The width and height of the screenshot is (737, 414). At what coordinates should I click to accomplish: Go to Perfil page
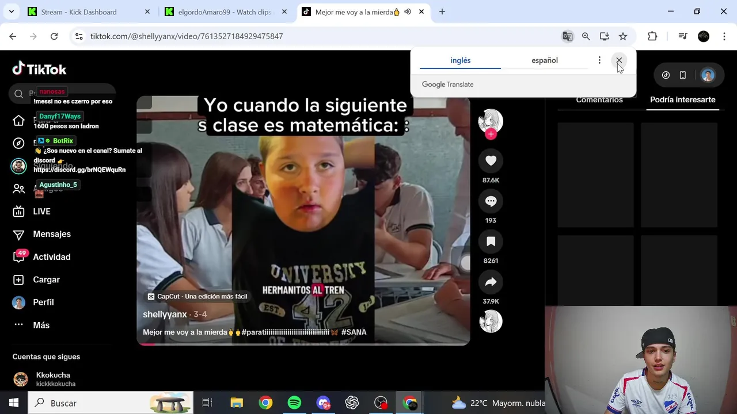43,302
